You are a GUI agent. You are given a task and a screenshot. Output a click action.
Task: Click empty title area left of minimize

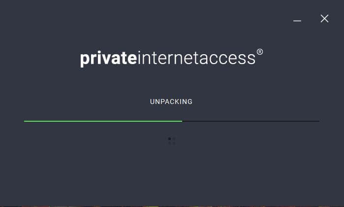click(154, 19)
